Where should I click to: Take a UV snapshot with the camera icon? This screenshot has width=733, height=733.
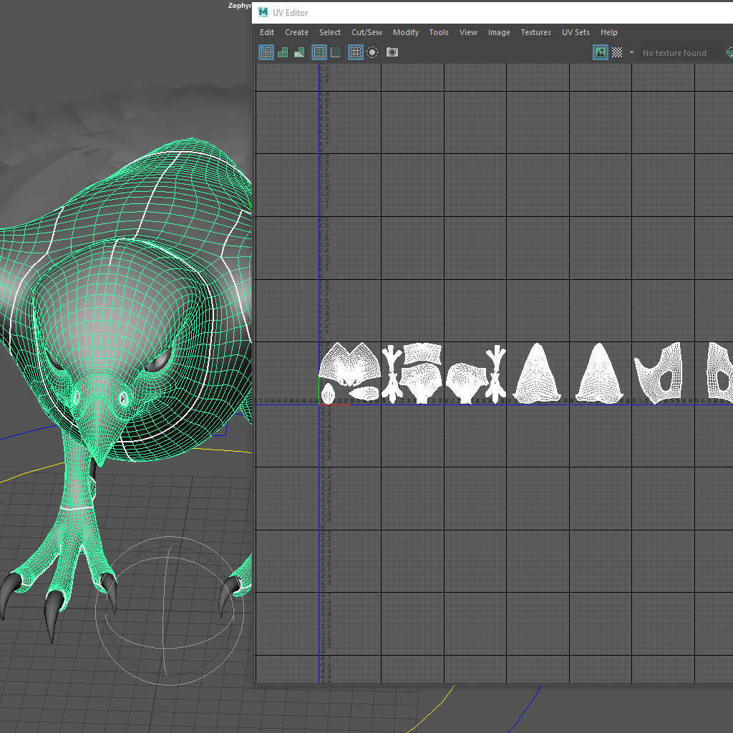[x=392, y=52]
